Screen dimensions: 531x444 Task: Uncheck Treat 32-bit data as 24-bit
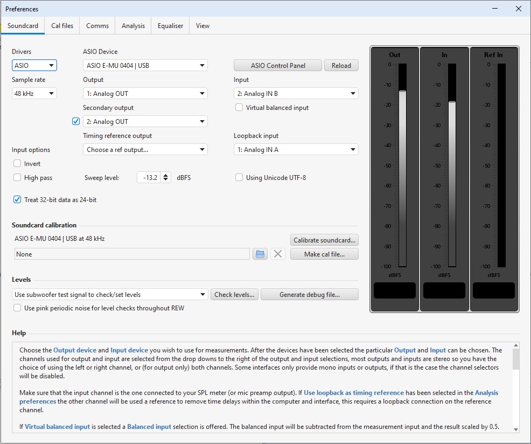pyautogui.click(x=17, y=199)
